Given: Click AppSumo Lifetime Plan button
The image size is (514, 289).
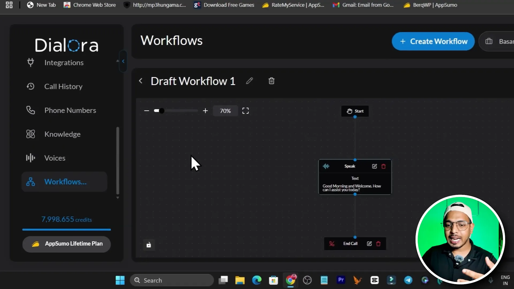Looking at the screenshot, I should pyautogui.click(x=66, y=244).
